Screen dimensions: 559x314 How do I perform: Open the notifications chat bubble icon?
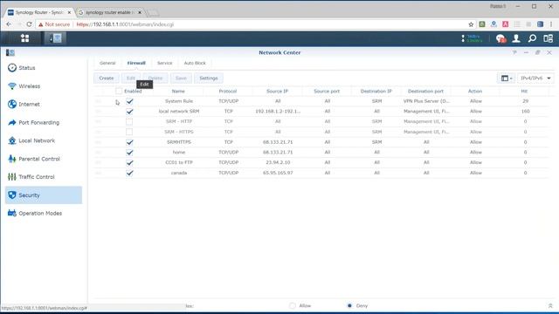(x=500, y=38)
